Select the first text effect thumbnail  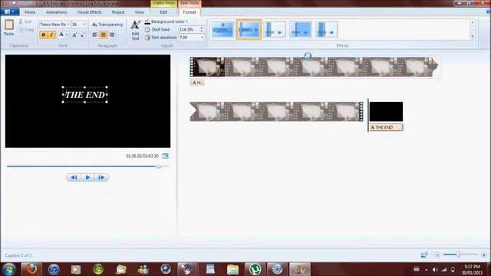(222, 29)
